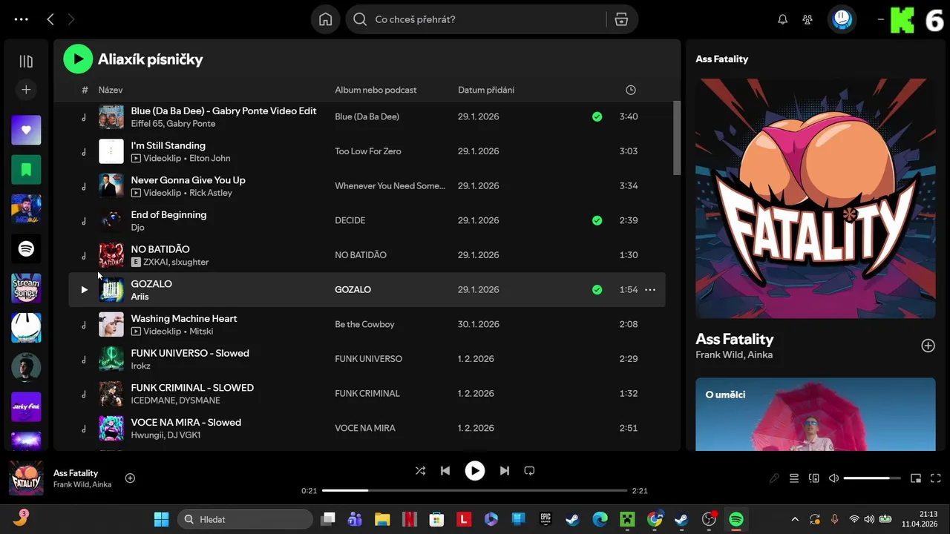The height and width of the screenshot is (534, 950).
Task: Open the Browse icon in search bar
Action: [621, 19]
